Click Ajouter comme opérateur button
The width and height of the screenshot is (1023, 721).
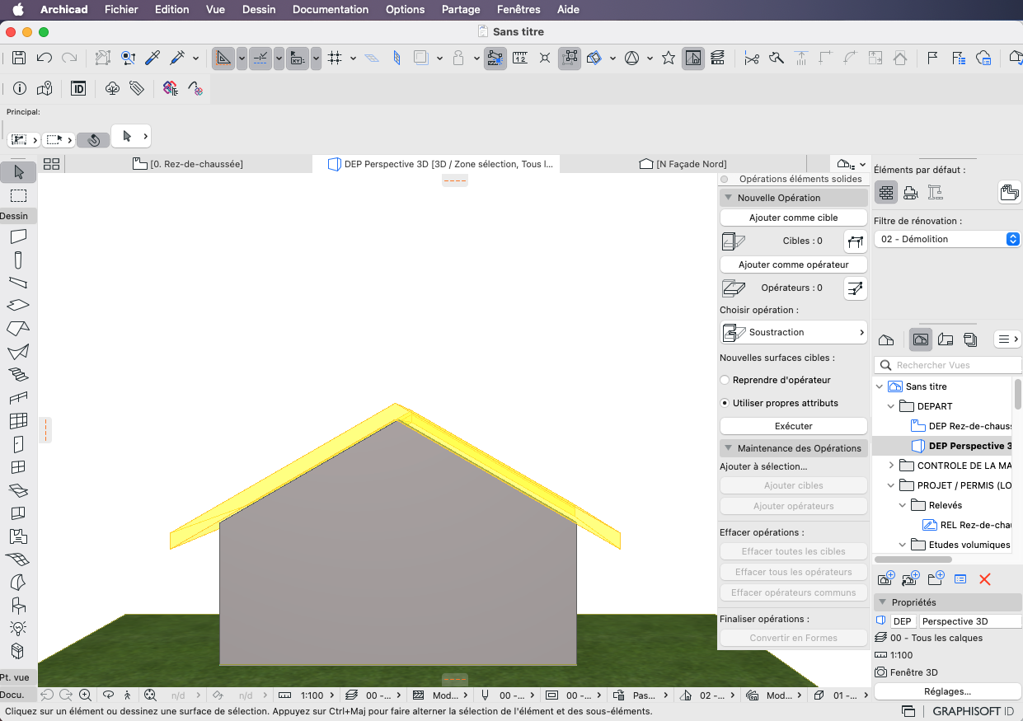(x=794, y=265)
